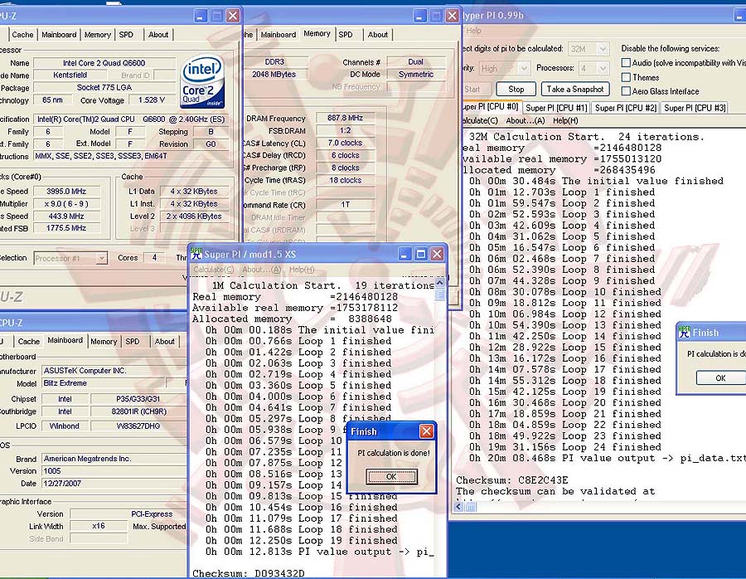This screenshot has height=579, width=746.
Task: Click the DRAM Frequency 887.8 MHz field
Action: 346,118
